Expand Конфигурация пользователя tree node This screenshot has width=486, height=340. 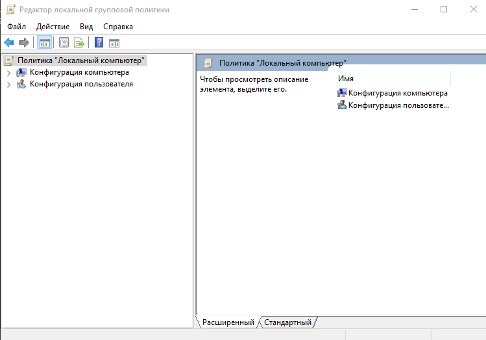click(x=8, y=85)
